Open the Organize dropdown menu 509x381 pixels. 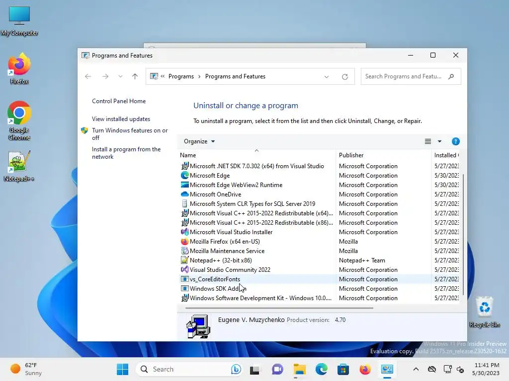tap(199, 141)
